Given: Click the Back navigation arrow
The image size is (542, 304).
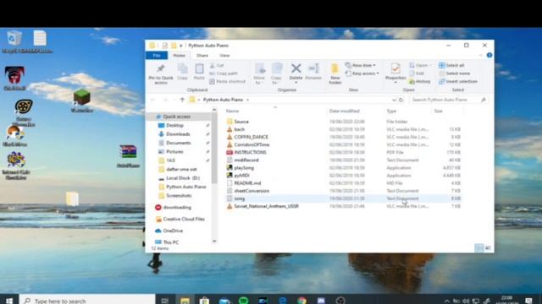Looking at the screenshot, I should pyautogui.click(x=152, y=100).
